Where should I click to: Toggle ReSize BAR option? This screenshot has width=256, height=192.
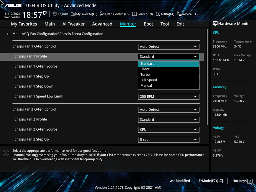187,14
